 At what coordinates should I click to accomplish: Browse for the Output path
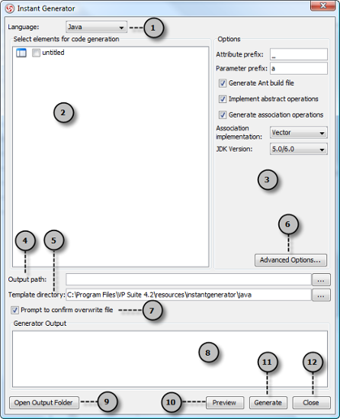pos(321,280)
